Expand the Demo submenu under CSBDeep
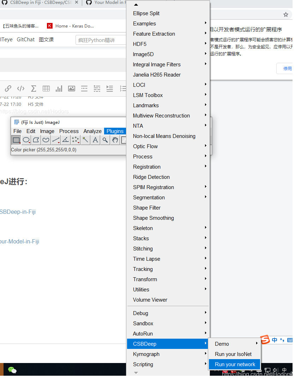This screenshot has height=381, width=295. pyautogui.click(x=235, y=344)
